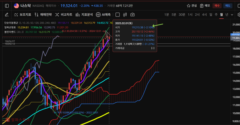Click the blue 매도 sell button

point(228,6)
